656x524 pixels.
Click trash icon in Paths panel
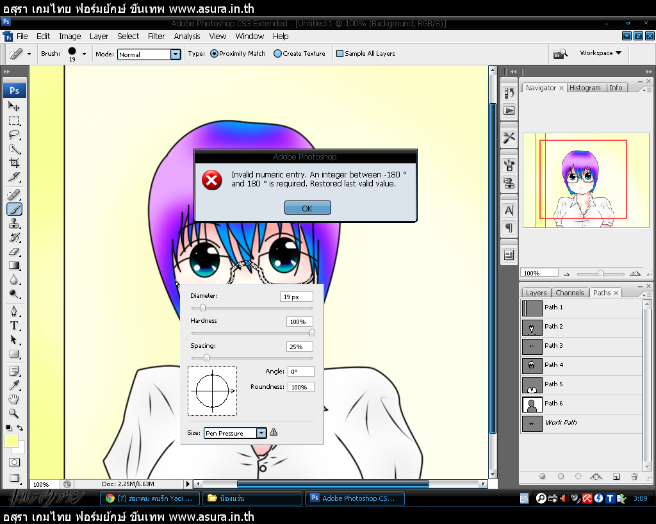[634, 477]
